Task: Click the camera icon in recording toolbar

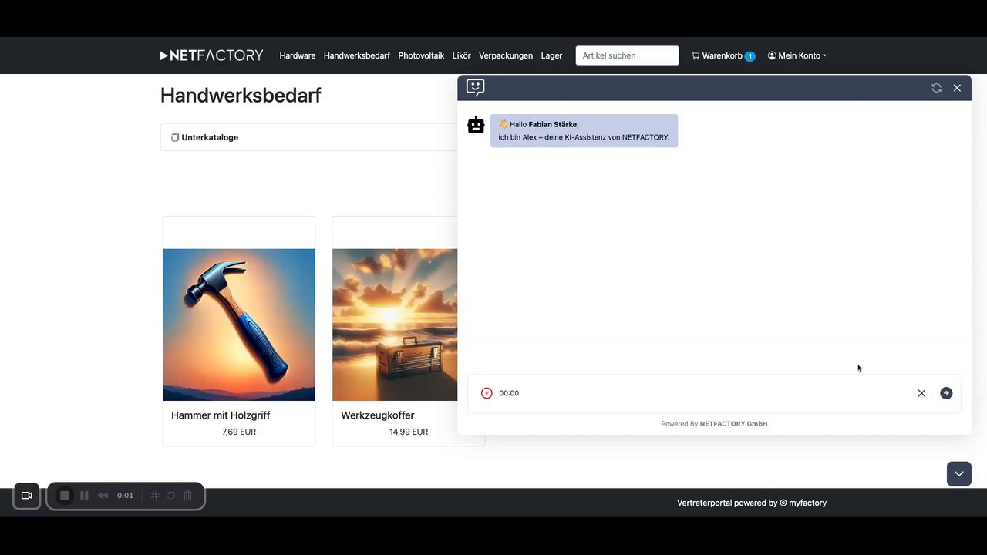Action: (26, 496)
